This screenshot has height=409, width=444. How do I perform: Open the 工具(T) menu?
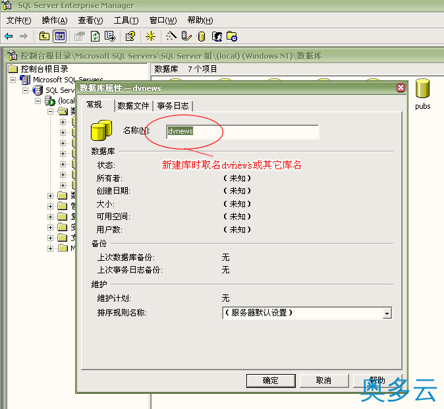(x=126, y=20)
